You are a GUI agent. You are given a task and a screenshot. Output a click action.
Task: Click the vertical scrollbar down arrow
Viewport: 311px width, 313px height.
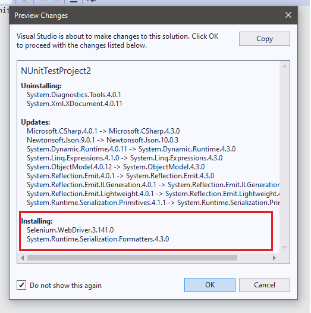tap(284, 248)
